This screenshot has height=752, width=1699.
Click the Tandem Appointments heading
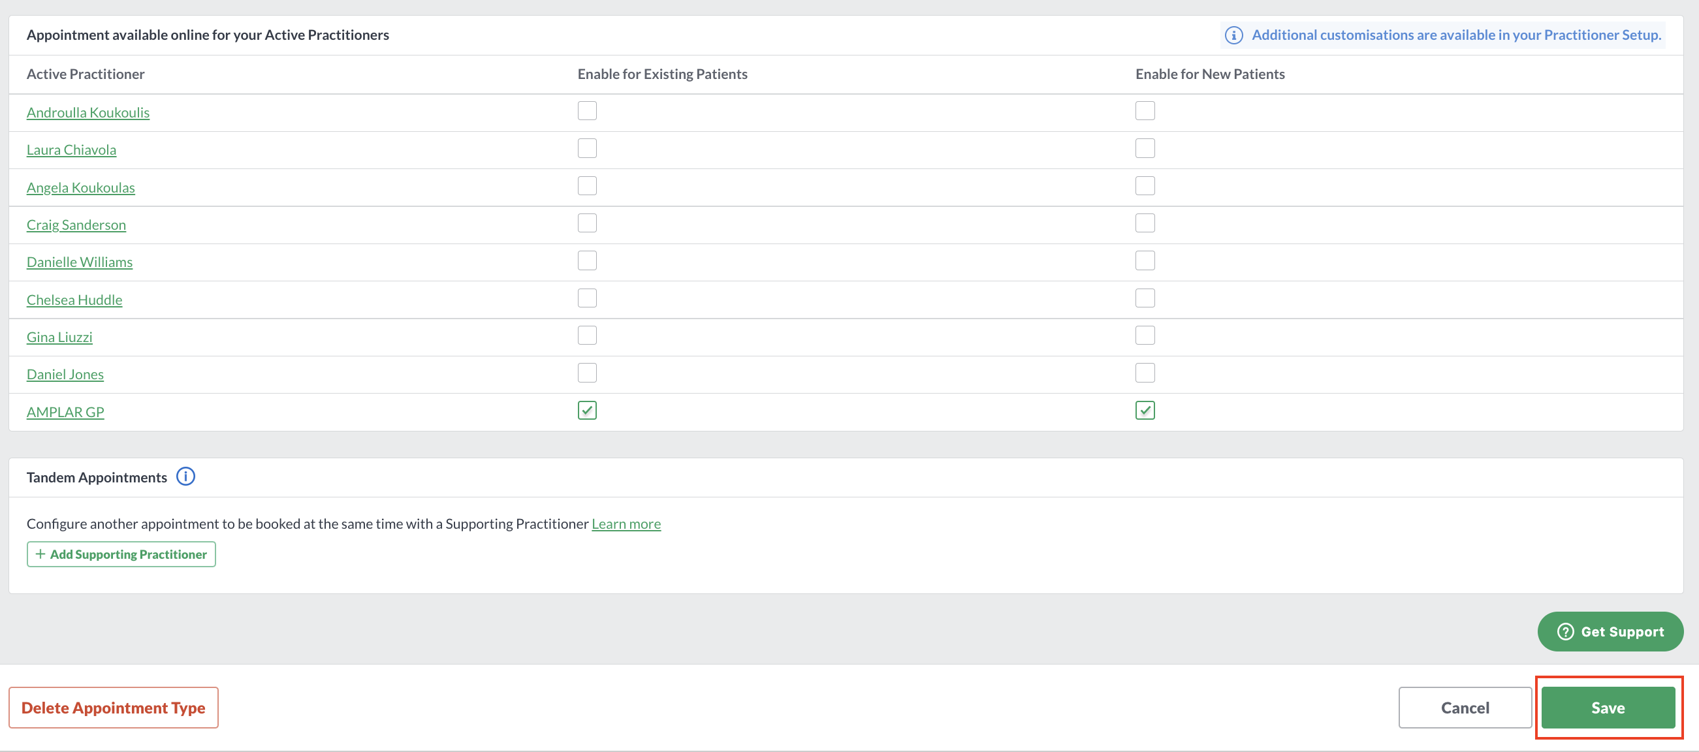96,478
